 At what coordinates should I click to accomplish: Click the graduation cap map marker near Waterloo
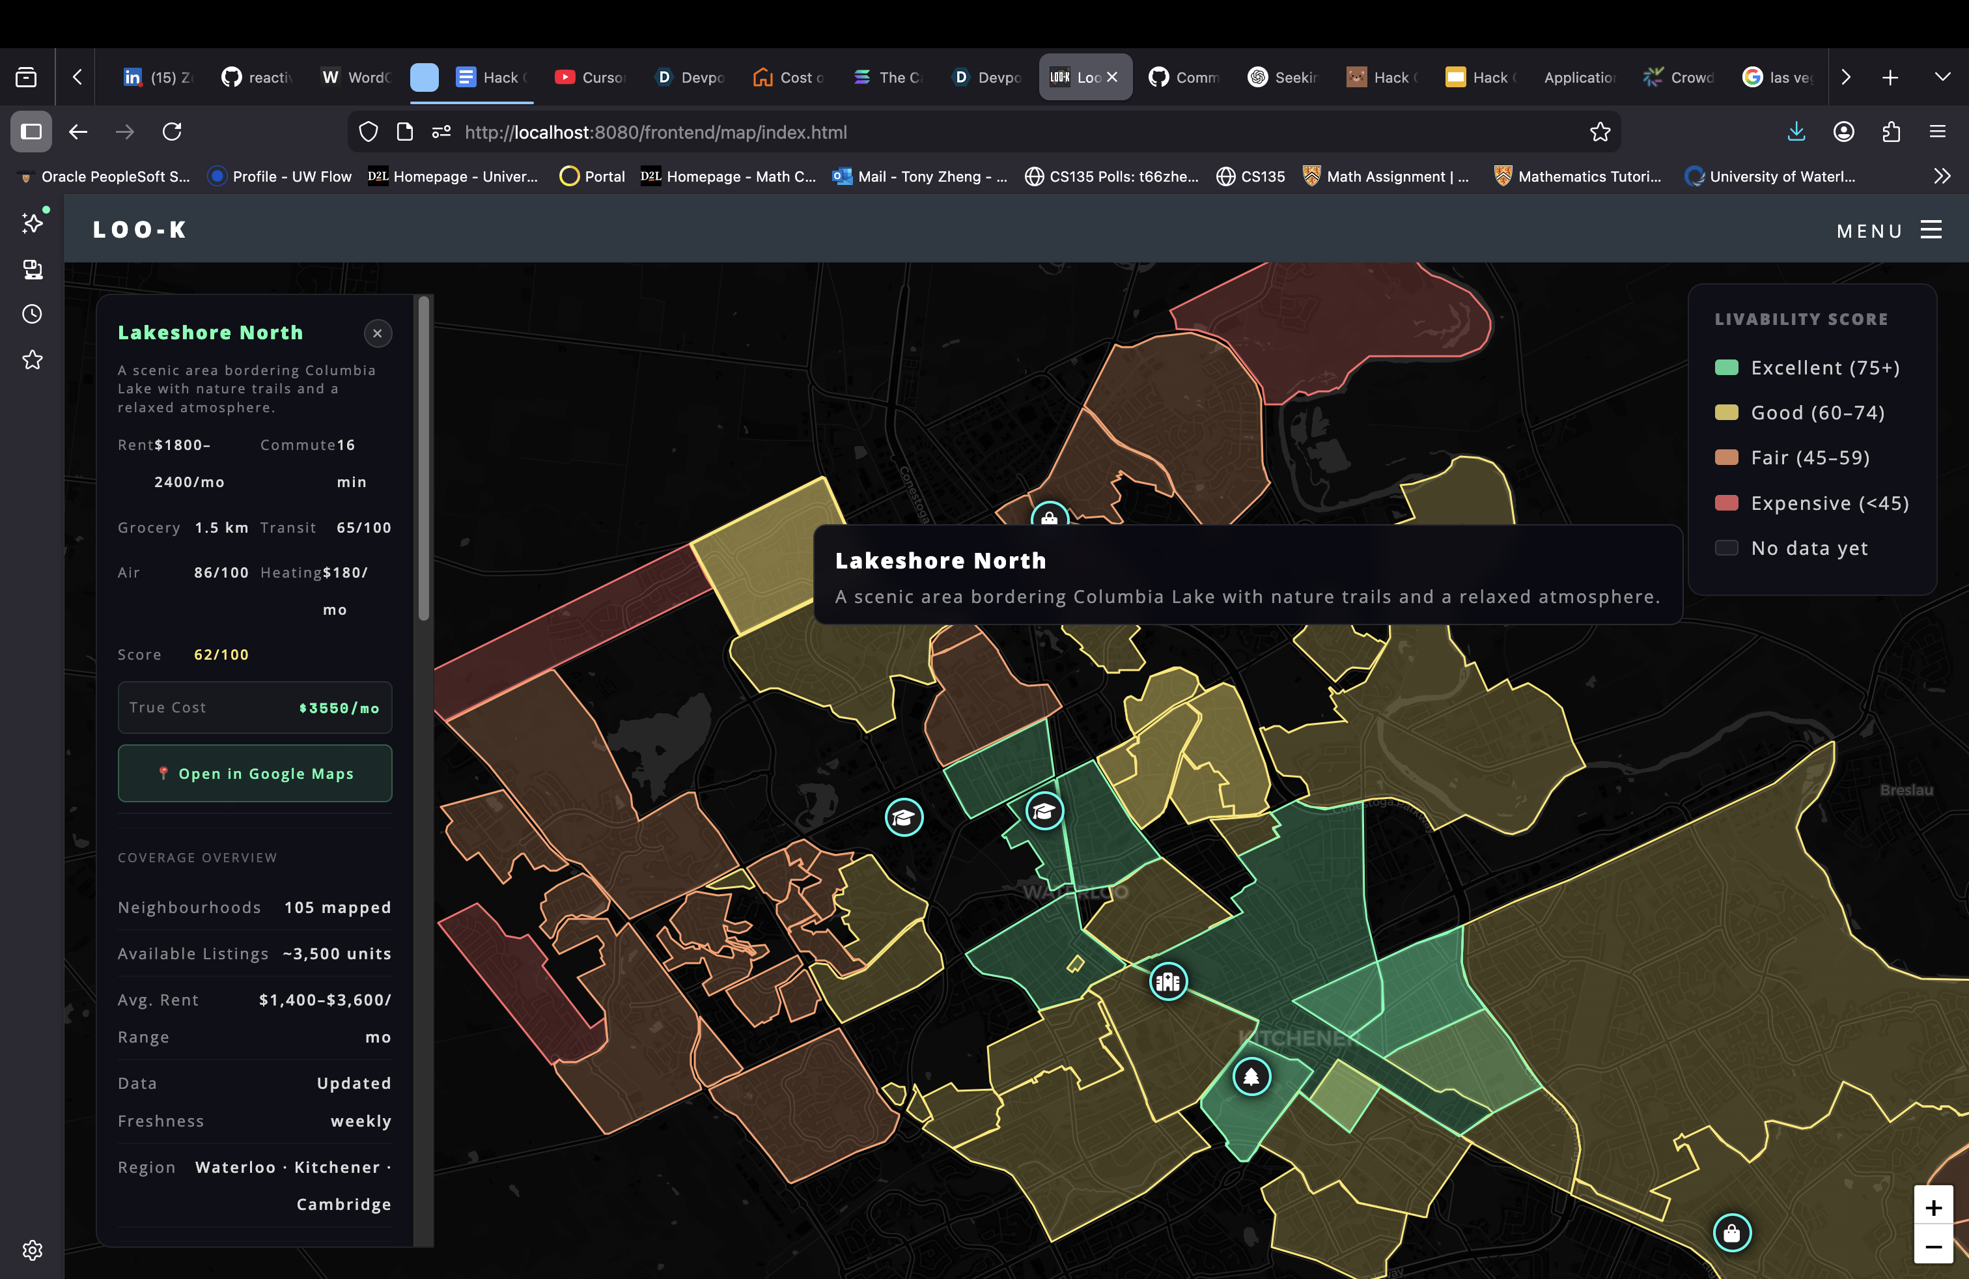point(1044,811)
